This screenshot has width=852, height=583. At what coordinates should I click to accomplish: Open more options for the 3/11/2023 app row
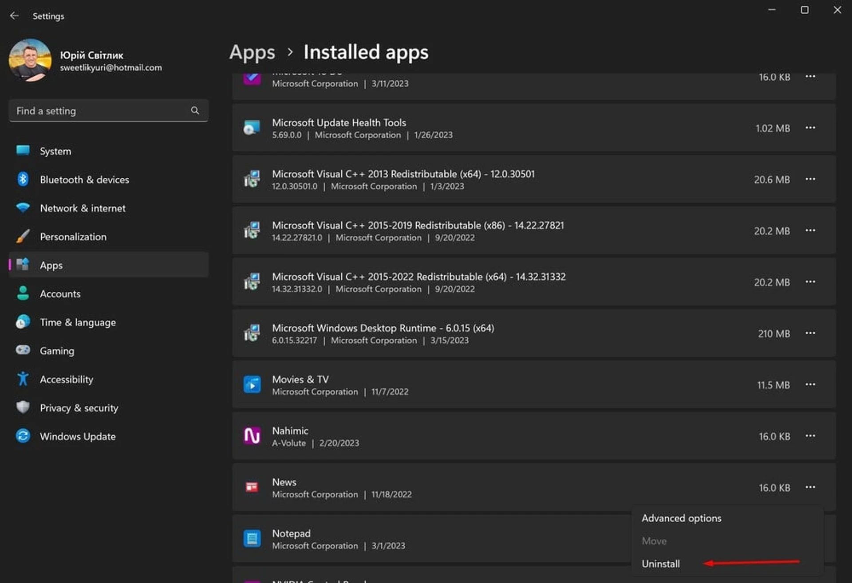(810, 77)
